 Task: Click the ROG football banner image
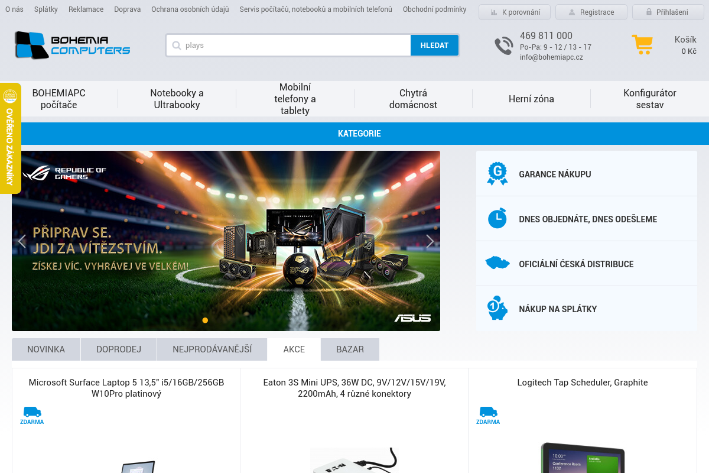tap(226, 241)
